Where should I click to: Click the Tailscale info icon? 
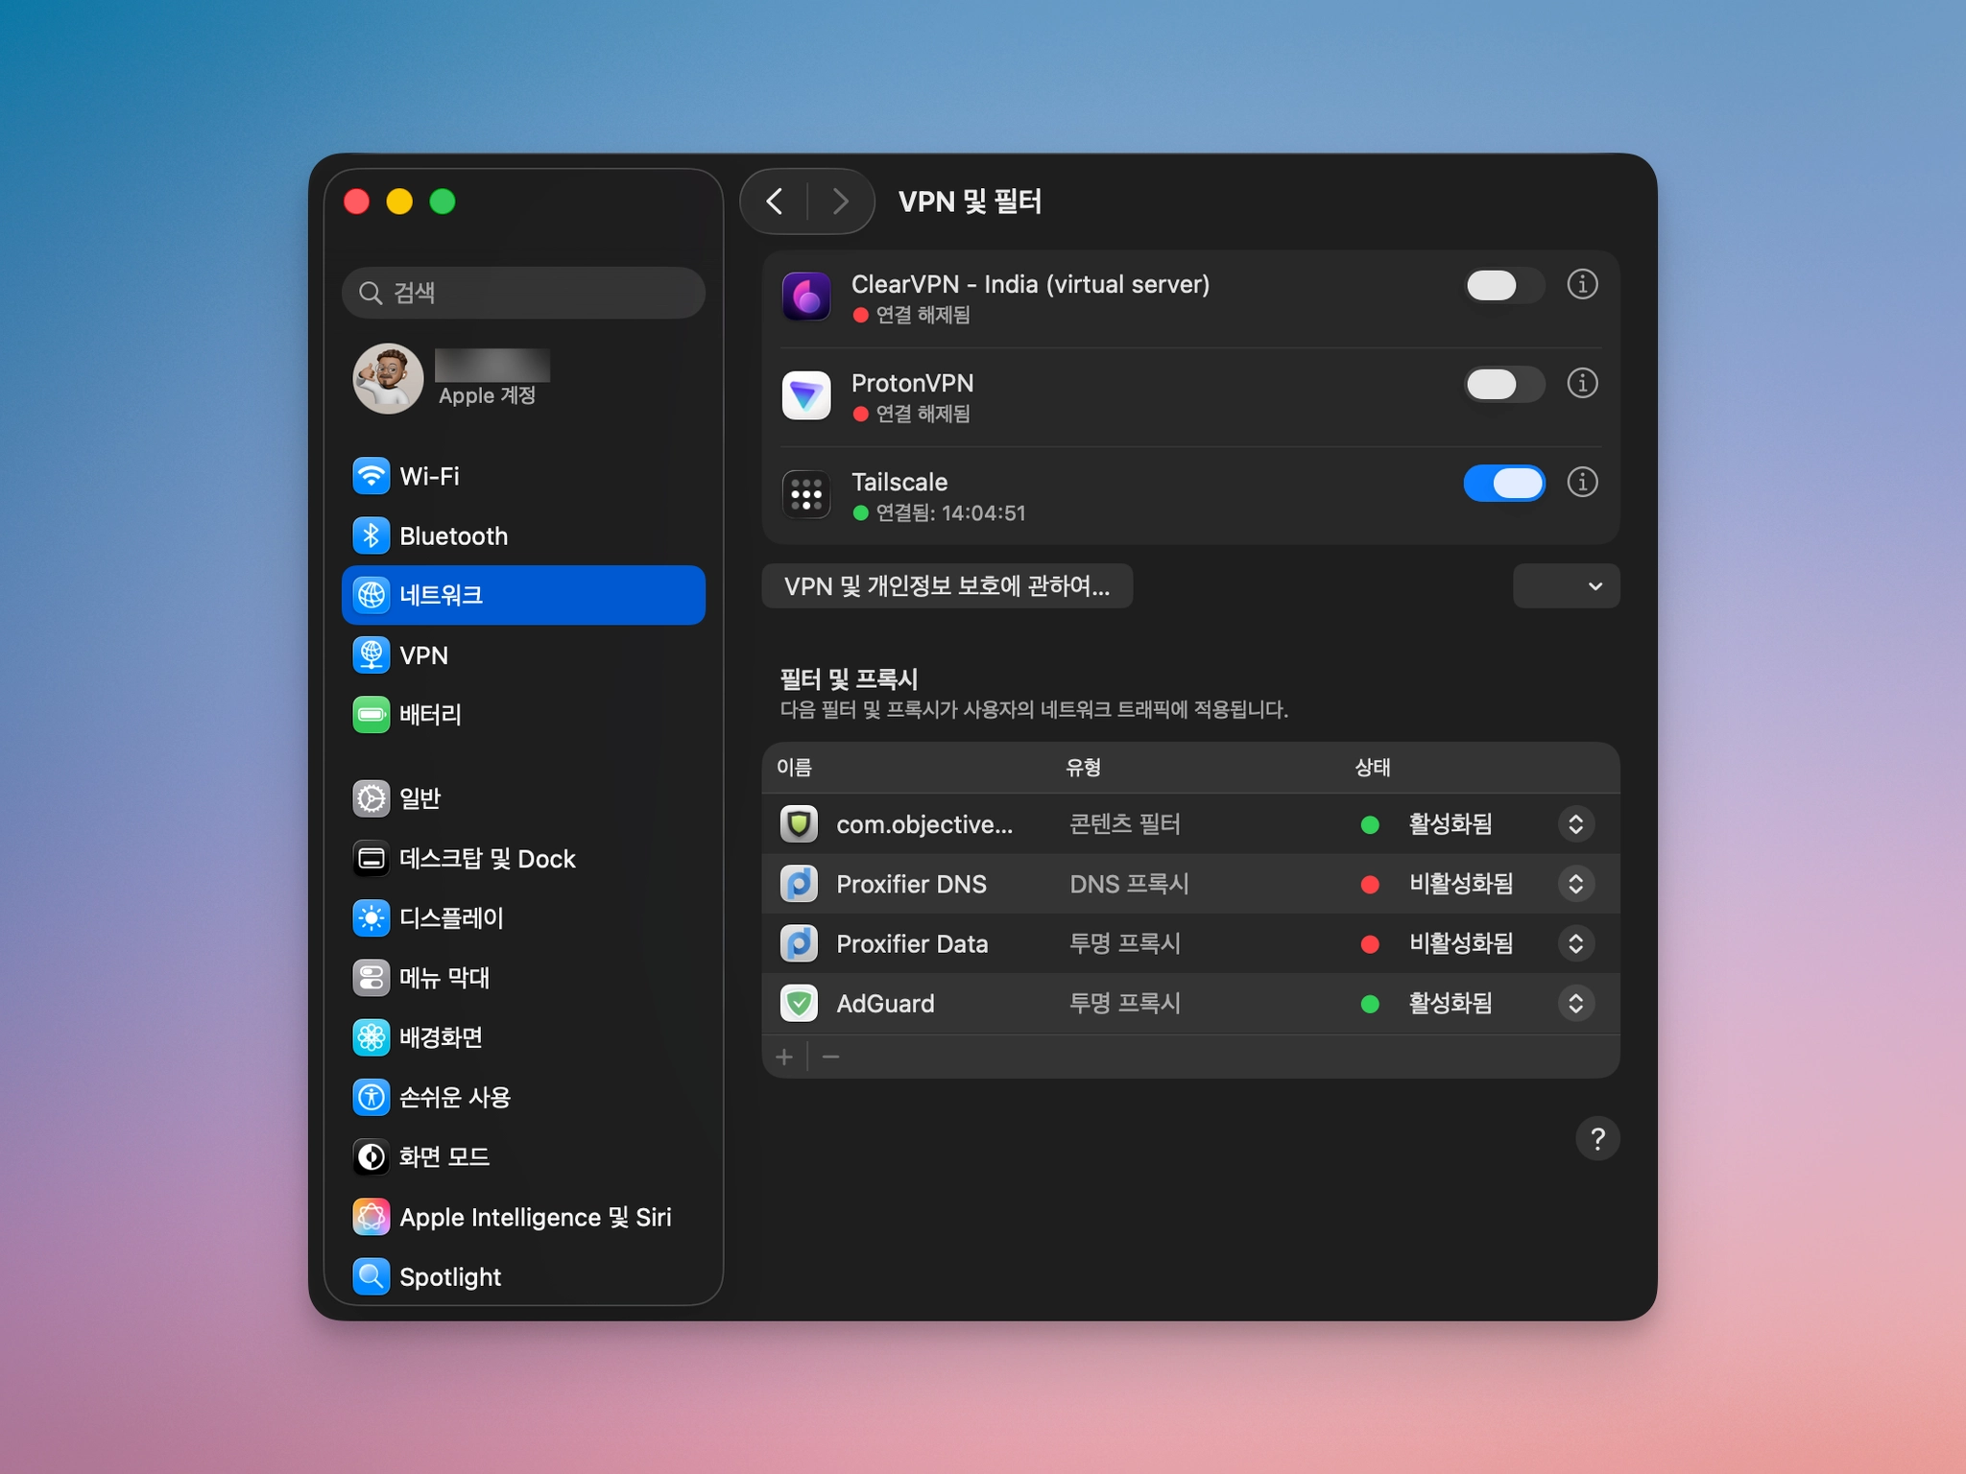[1581, 483]
